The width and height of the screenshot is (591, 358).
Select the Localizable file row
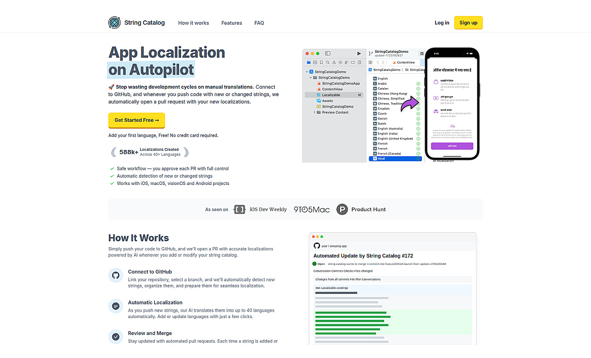[x=334, y=95]
